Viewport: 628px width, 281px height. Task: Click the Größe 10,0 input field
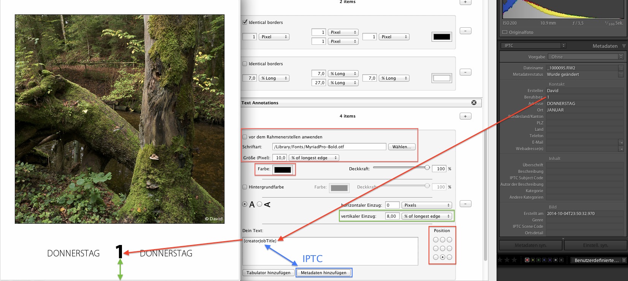(x=280, y=158)
